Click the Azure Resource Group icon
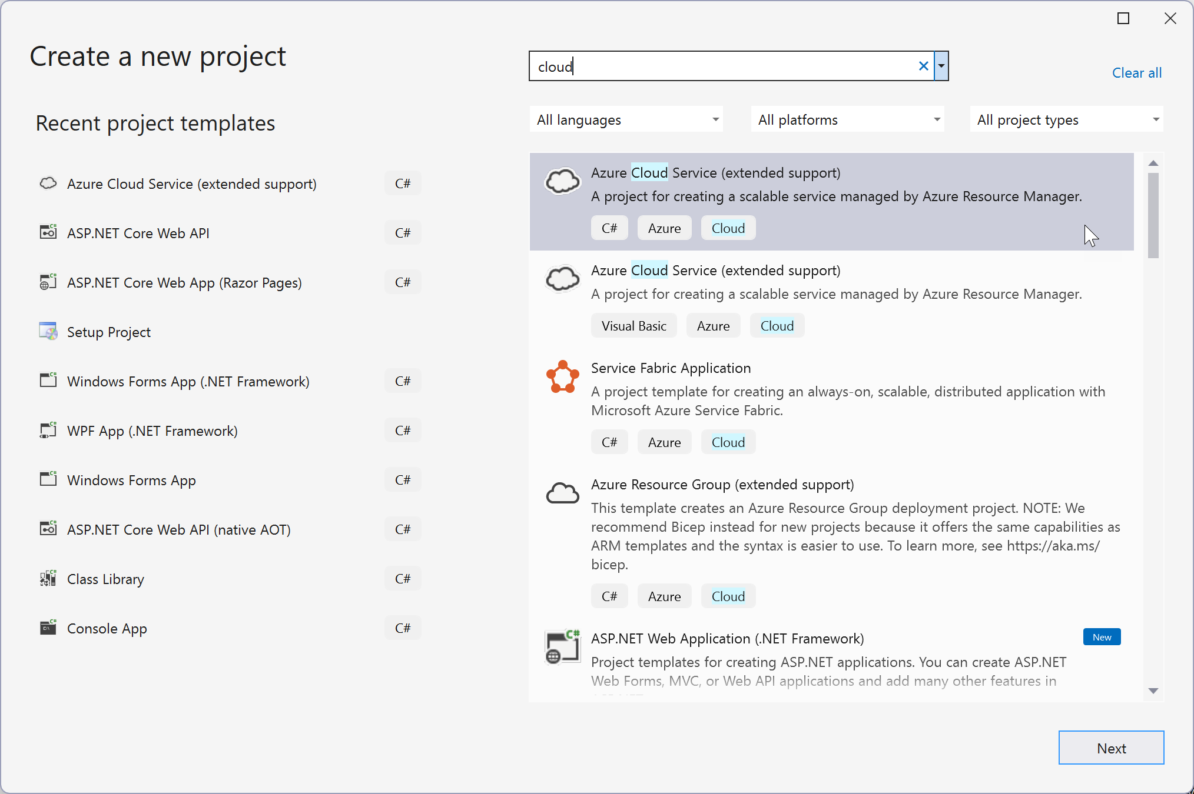The image size is (1194, 794). (562, 493)
